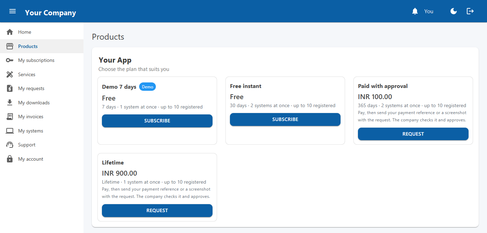
Task: Go to Home in the sidebar
Action: click(42, 32)
